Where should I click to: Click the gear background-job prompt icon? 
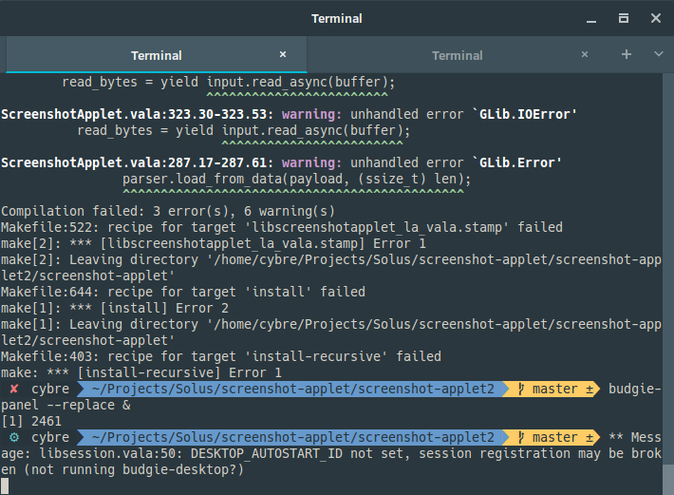click(14, 437)
